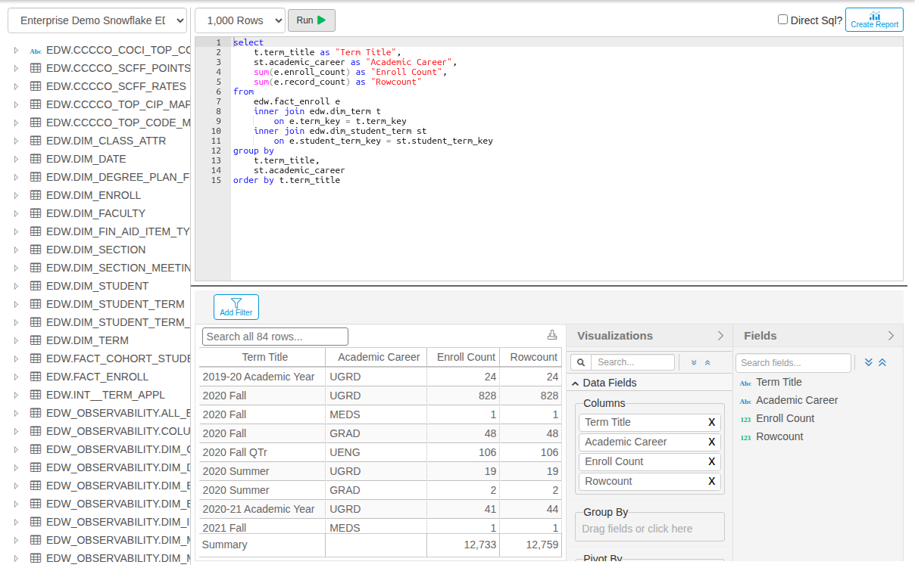
Task: Expand the EDW.DIM_STUDENT_TERM tree node
Action: click(x=15, y=304)
